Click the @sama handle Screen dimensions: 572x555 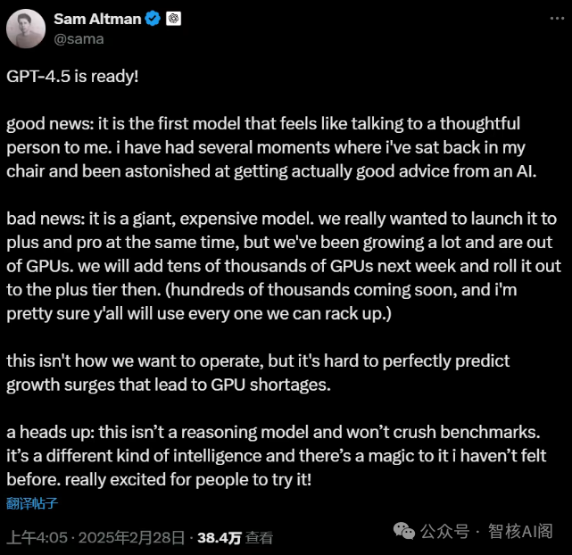pos(79,38)
